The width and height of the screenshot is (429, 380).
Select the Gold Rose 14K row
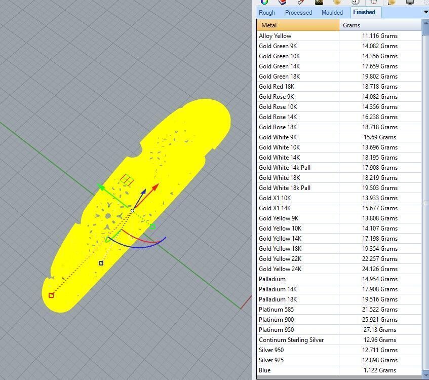point(339,117)
